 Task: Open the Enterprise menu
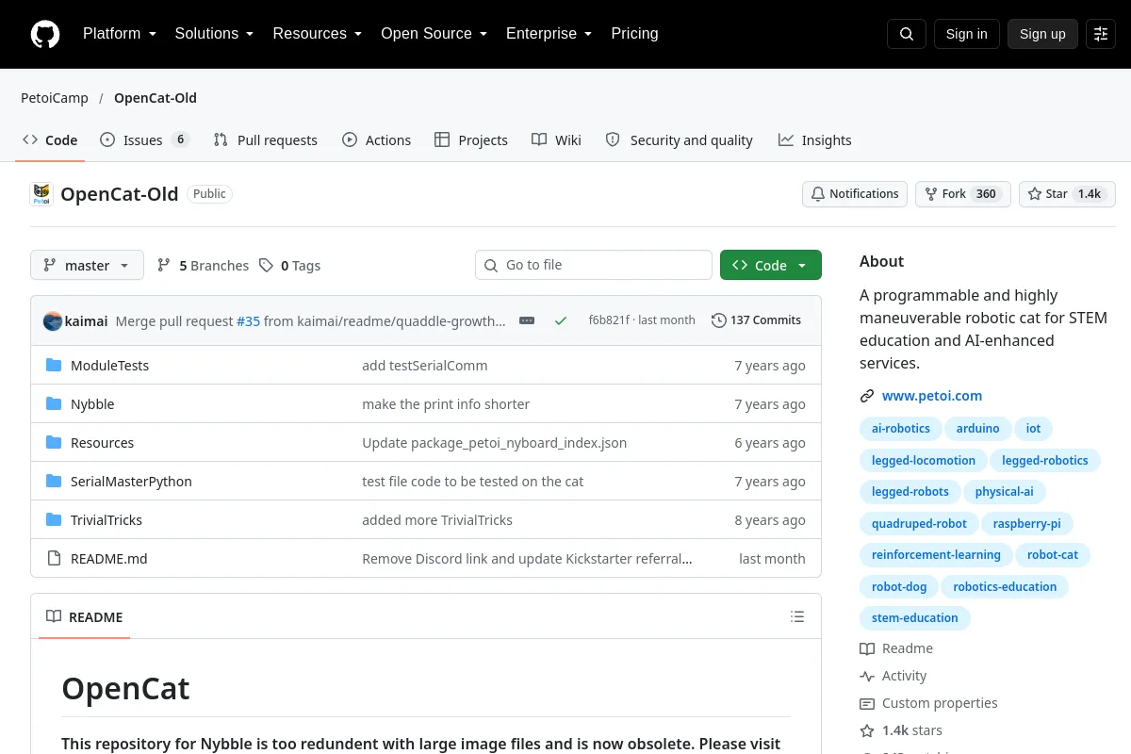pos(549,34)
